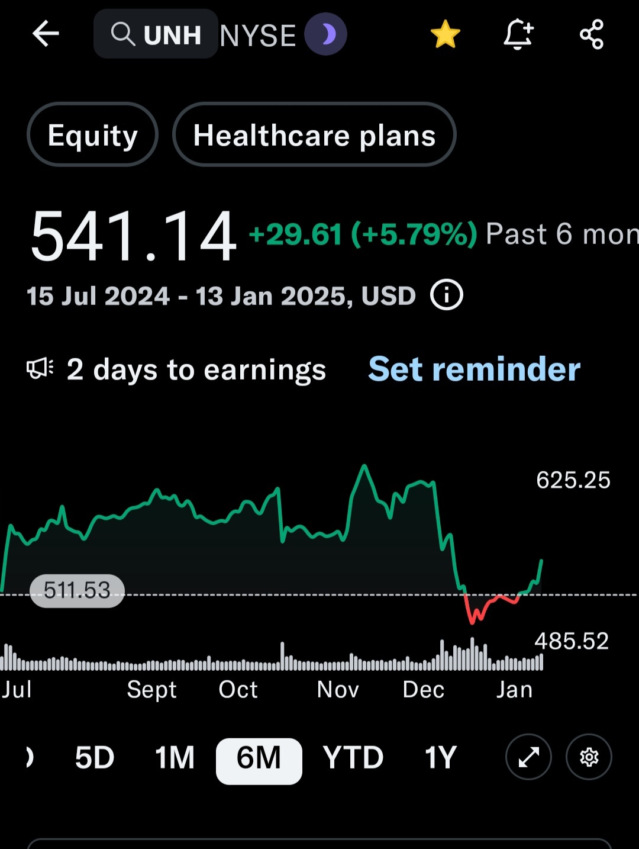This screenshot has width=639, height=849.
Task: Tap the purple moon market-status icon
Action: pos(325,34)
